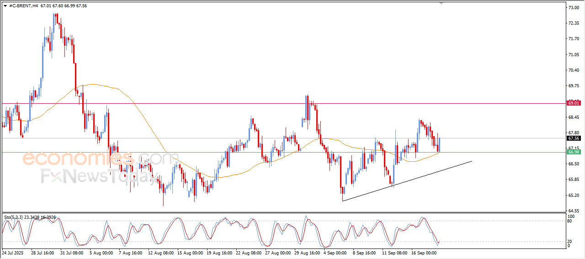Click the 24 Jul 2025 date label

pos(13,252)
